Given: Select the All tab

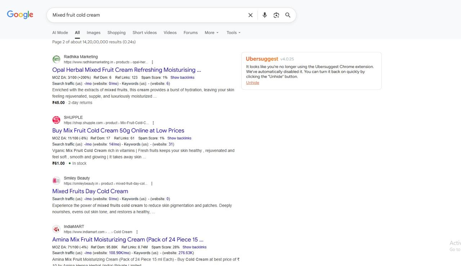Looking at the screenshot, I should point(77,32).
